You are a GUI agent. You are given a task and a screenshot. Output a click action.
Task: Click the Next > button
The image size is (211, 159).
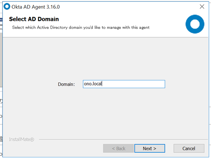[x=150, y=148]
